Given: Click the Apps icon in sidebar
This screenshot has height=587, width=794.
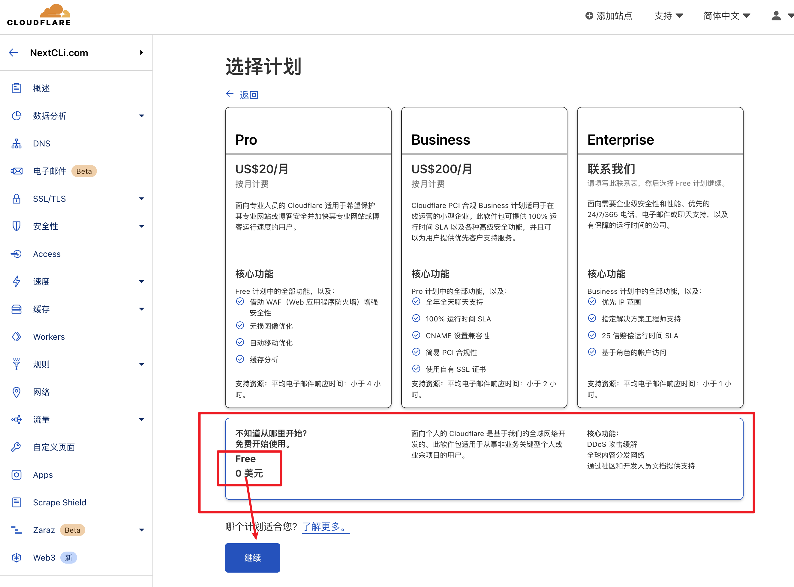Looking at the screenshot, I should point(16,475).
